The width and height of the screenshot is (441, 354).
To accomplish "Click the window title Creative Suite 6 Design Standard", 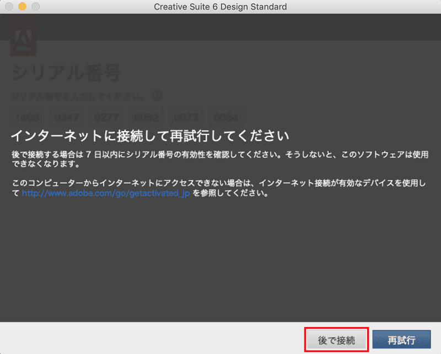I will pyautogui.click(x=220, y=7).
